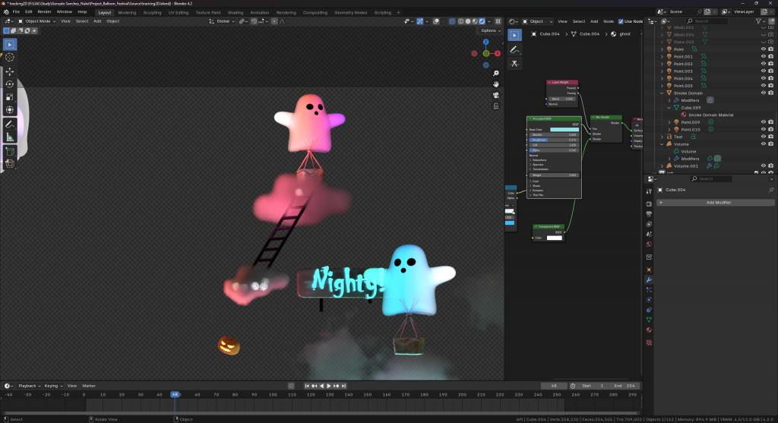Open the File menu

point(16,12)
